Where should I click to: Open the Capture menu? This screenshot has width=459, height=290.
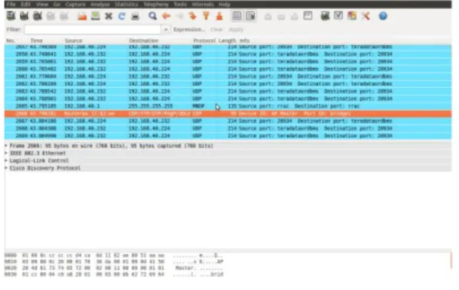point(75,4)
